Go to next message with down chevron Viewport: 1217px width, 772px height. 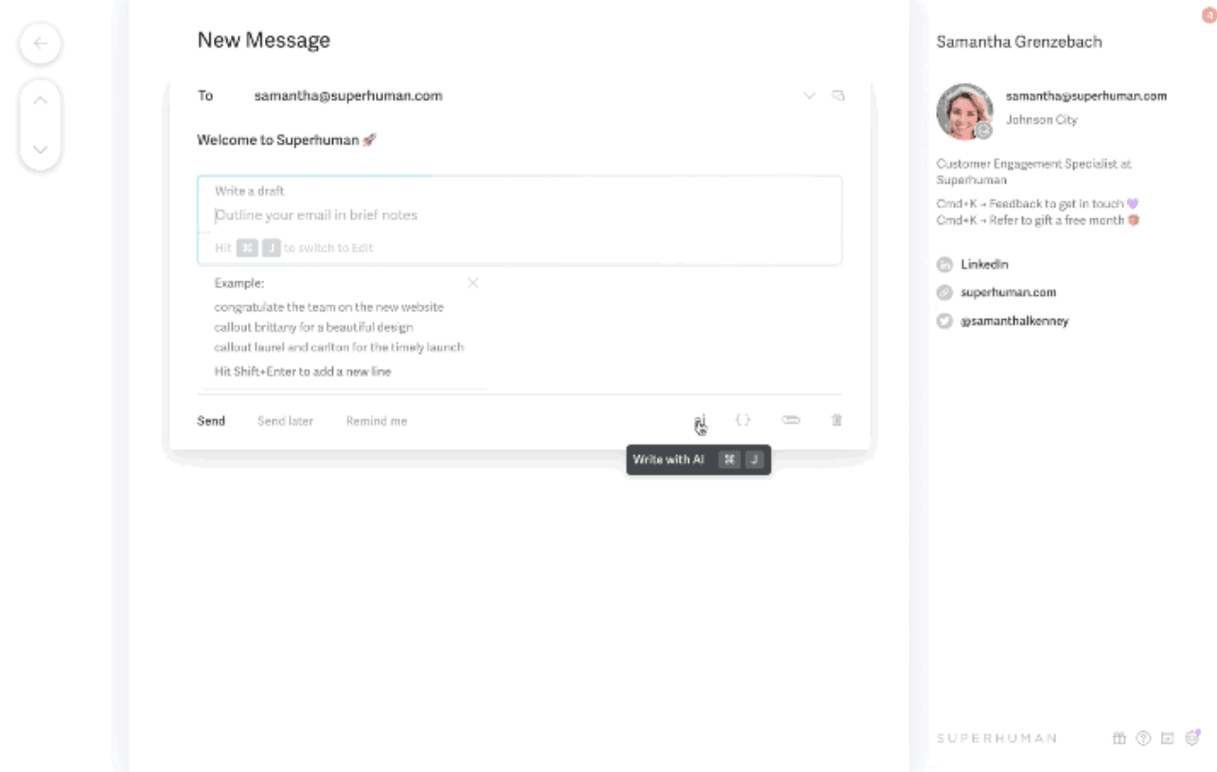pos(40,149)
